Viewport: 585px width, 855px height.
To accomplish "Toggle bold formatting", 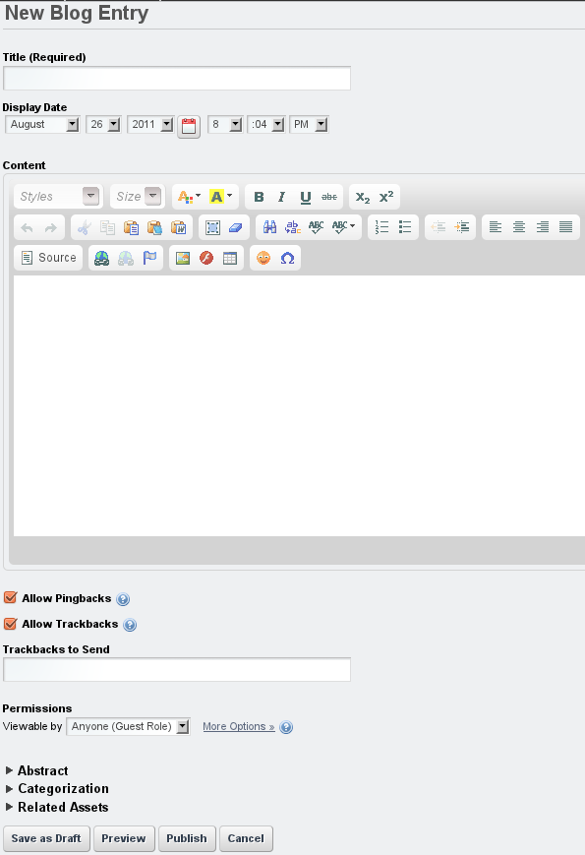I will tap(259, 197).
